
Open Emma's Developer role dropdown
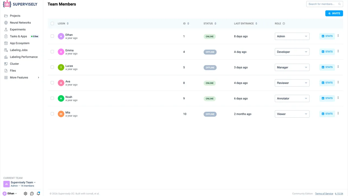(x=292, y=52)
